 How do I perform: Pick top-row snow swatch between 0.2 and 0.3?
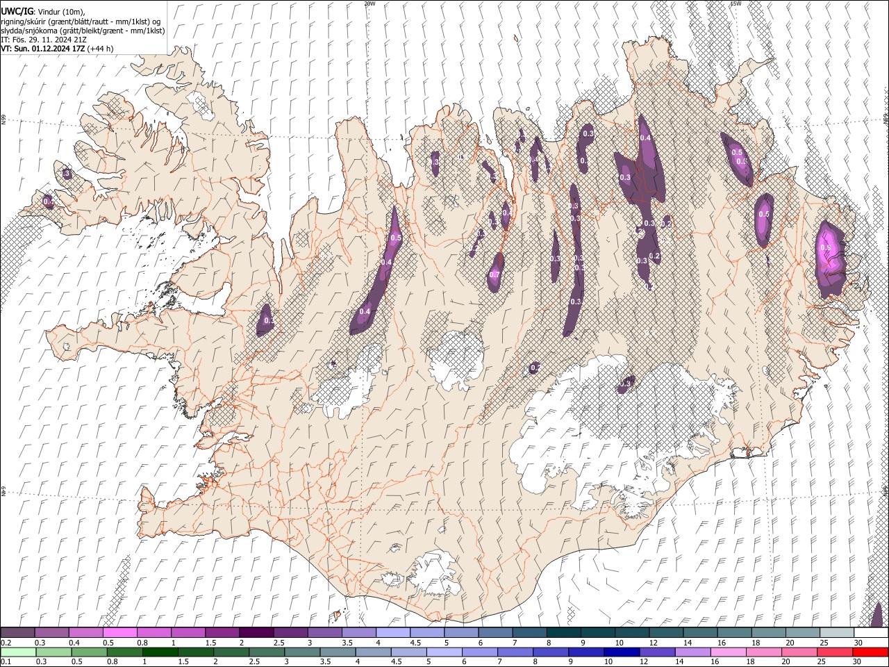coord(17,633)
